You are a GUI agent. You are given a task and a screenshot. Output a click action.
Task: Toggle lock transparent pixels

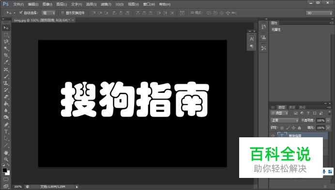[282, 128]
